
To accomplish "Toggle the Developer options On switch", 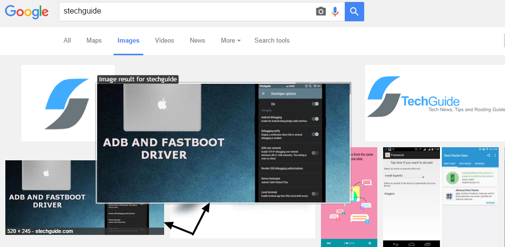I will (x=315, y=104).
